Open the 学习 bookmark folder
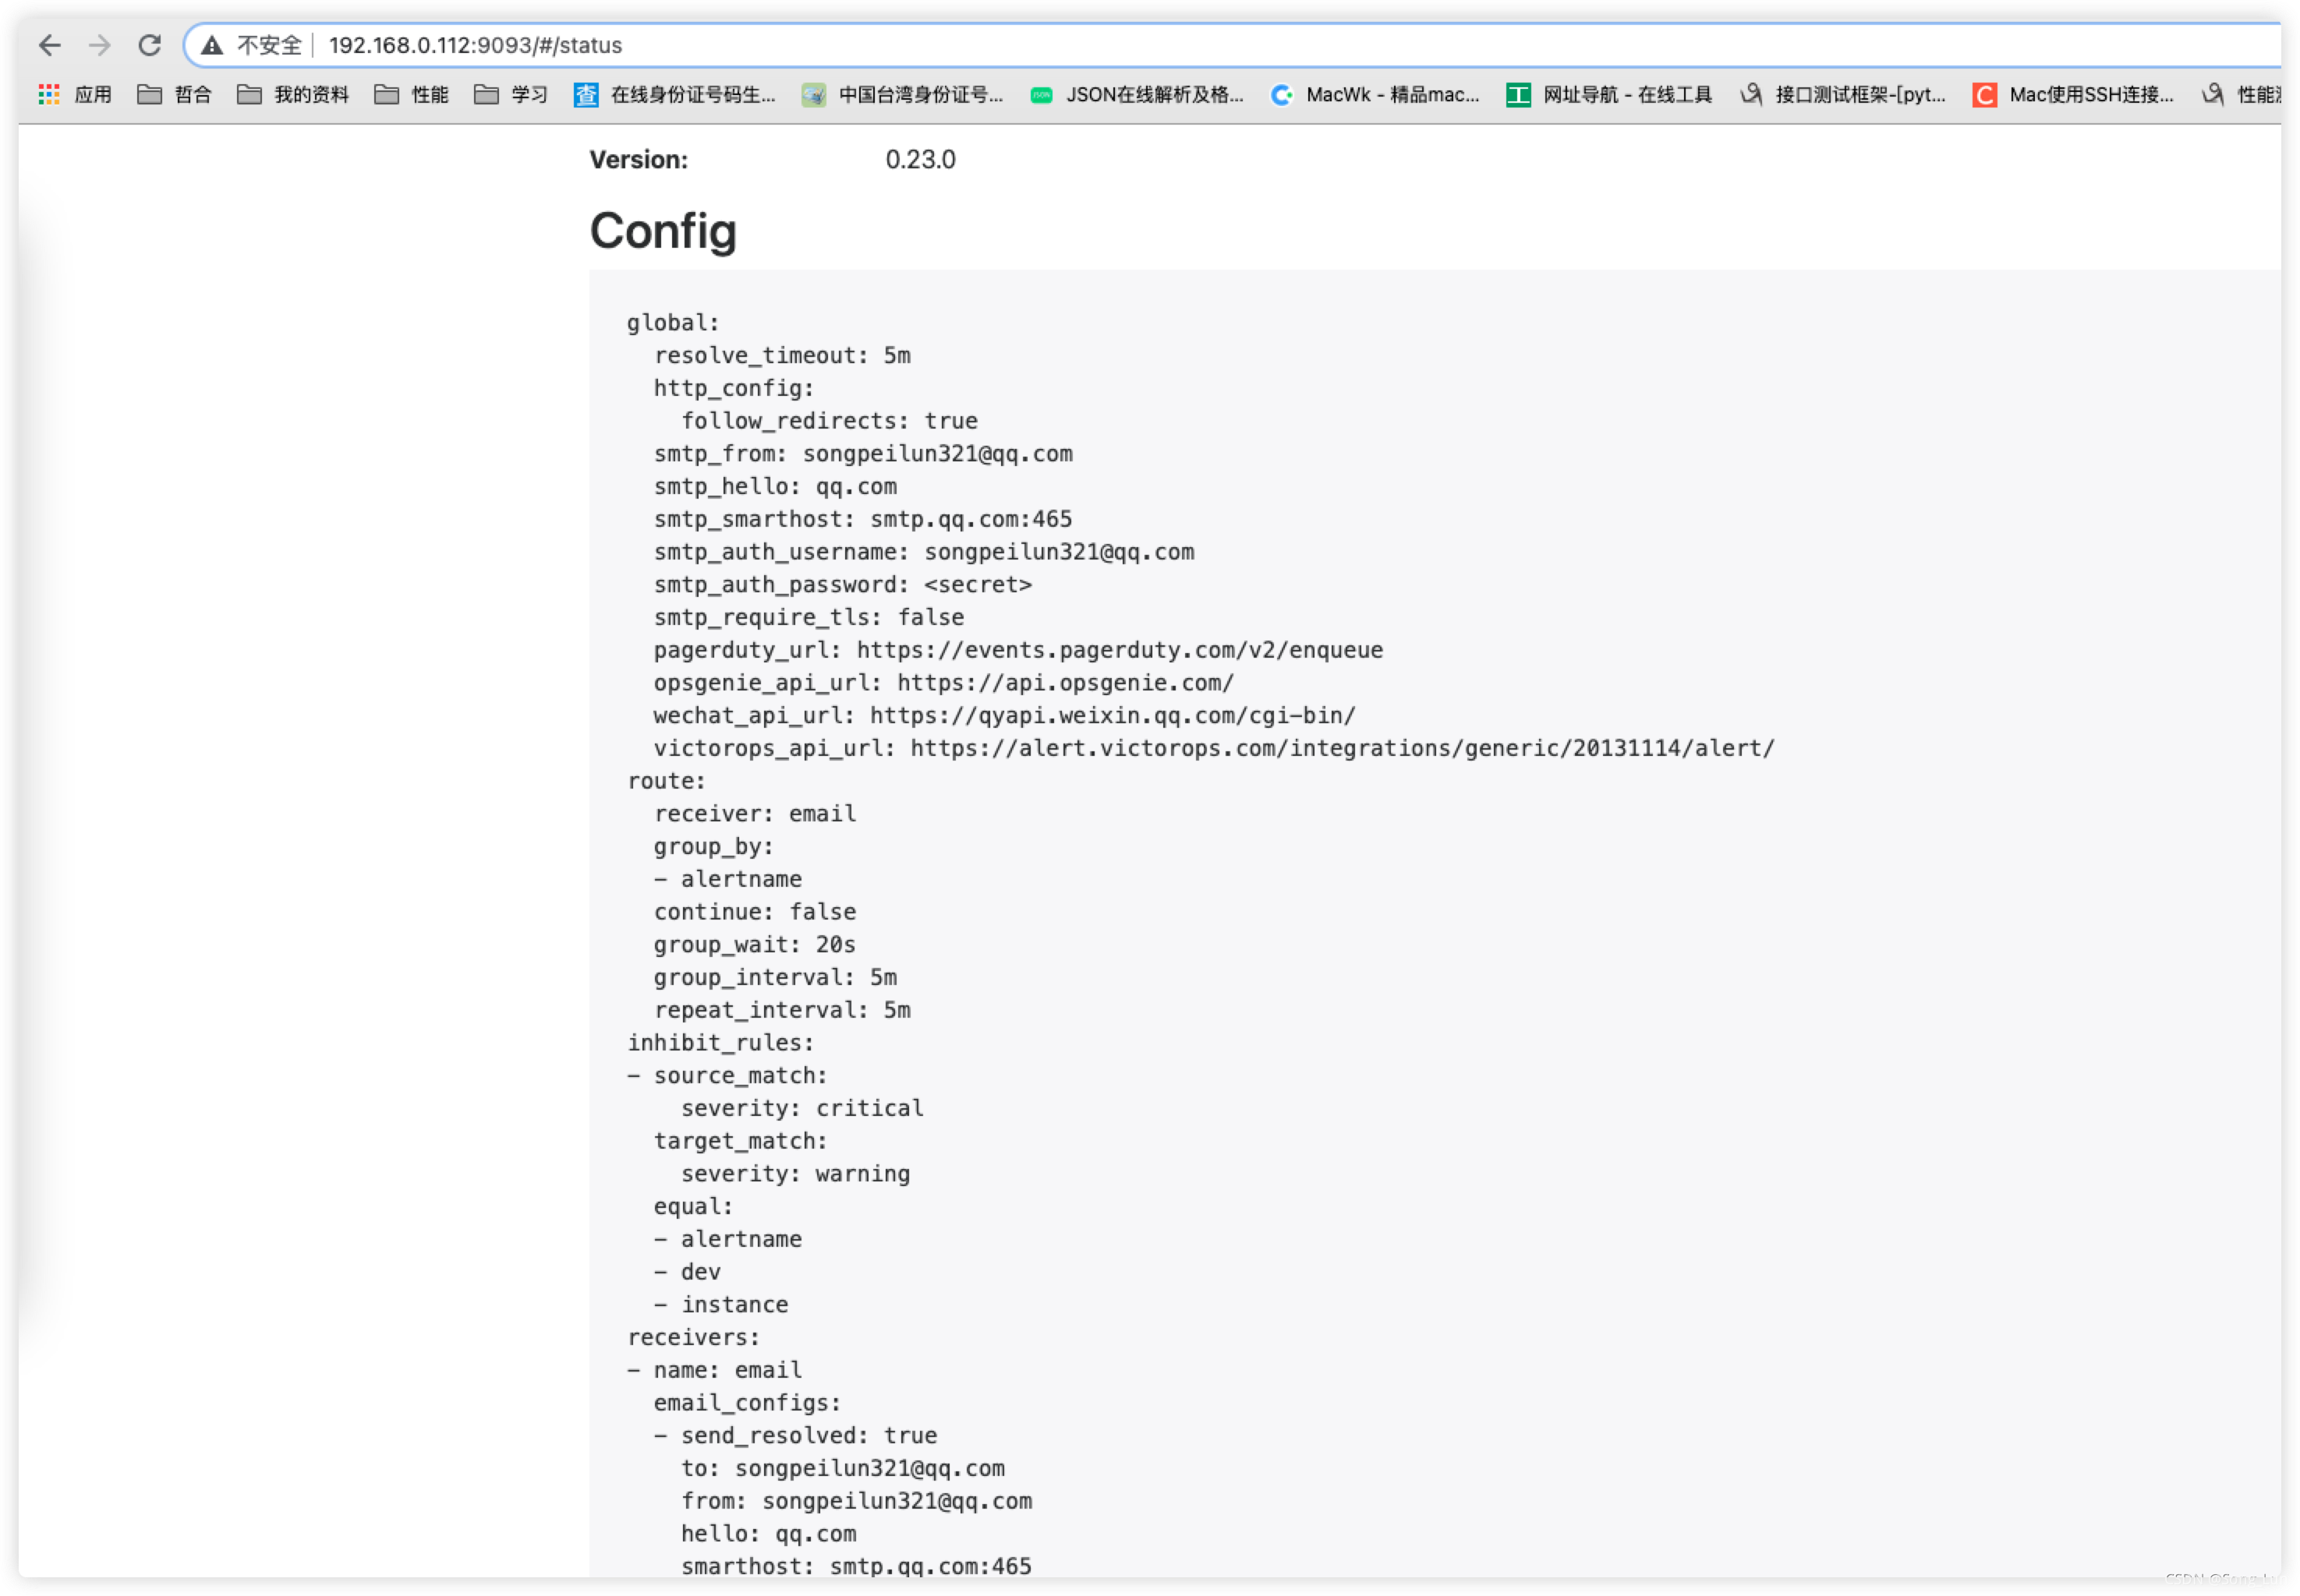 click(511, 94)
